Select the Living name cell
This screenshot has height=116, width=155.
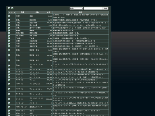(x=37, y=72)
